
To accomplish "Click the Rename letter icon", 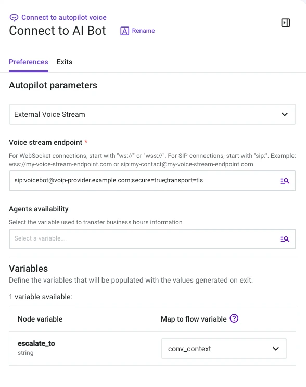I will (x=124, y=31).
